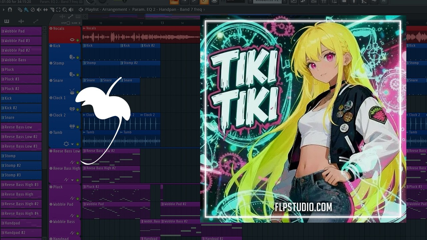Image resolution: width=427 pixels, height=240 pixels.
Task: Select the Wobble Pad track name header
Action: pos(63,204)
